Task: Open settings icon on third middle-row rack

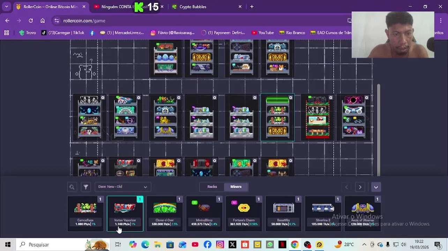Action: point(179,98)
